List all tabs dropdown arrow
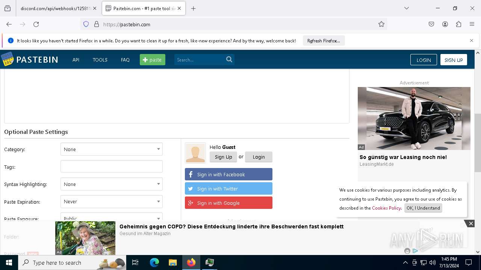The height and width of the screenshot is (270, 481). pyautogui.click(x=407, y=8)
